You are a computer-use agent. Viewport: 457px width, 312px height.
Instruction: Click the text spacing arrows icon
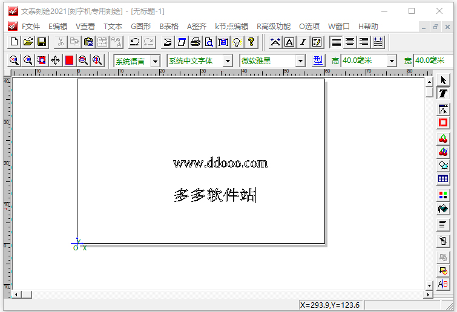pyautogui.click(x=275, y=42)
